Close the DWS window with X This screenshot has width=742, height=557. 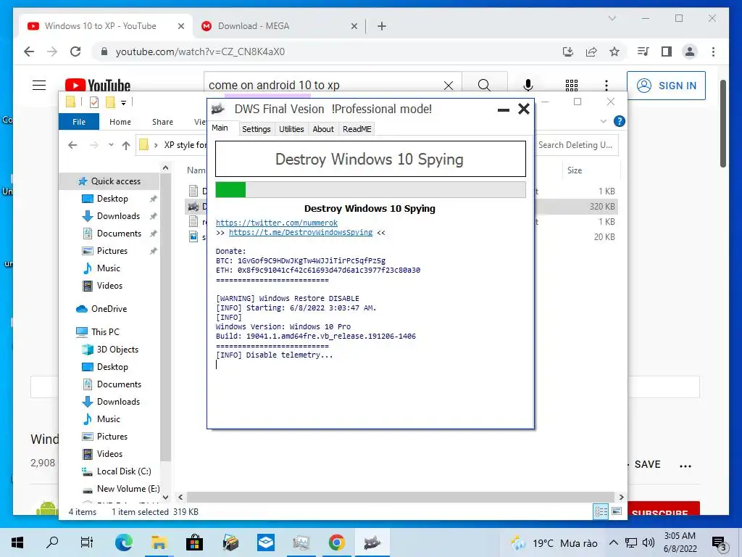(x=523, y=109)
